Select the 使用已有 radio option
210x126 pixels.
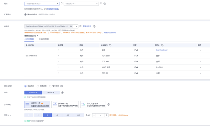(38, 86)
